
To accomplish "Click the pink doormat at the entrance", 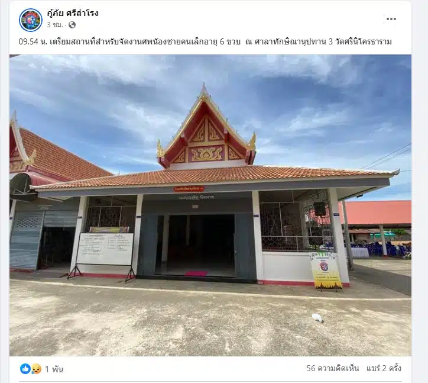I will 196,273.
